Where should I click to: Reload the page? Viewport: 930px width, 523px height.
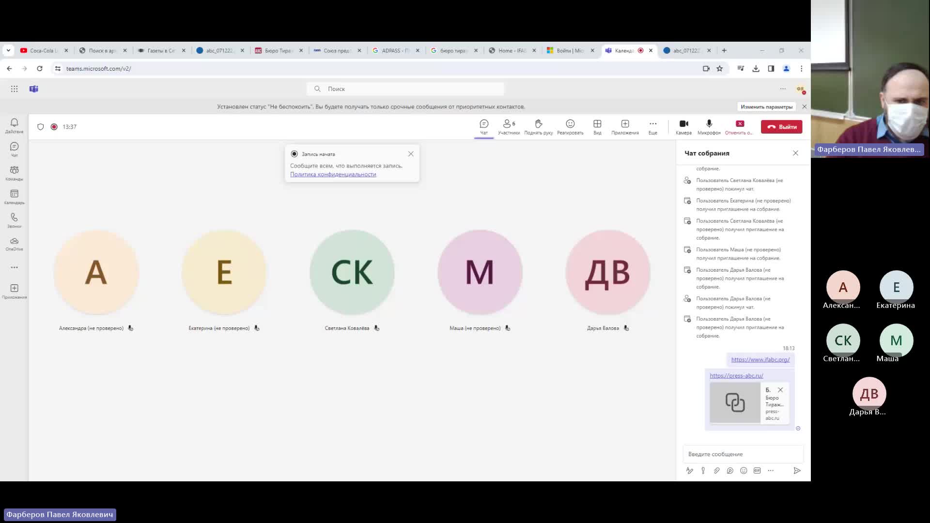click(x=40, y=69)
